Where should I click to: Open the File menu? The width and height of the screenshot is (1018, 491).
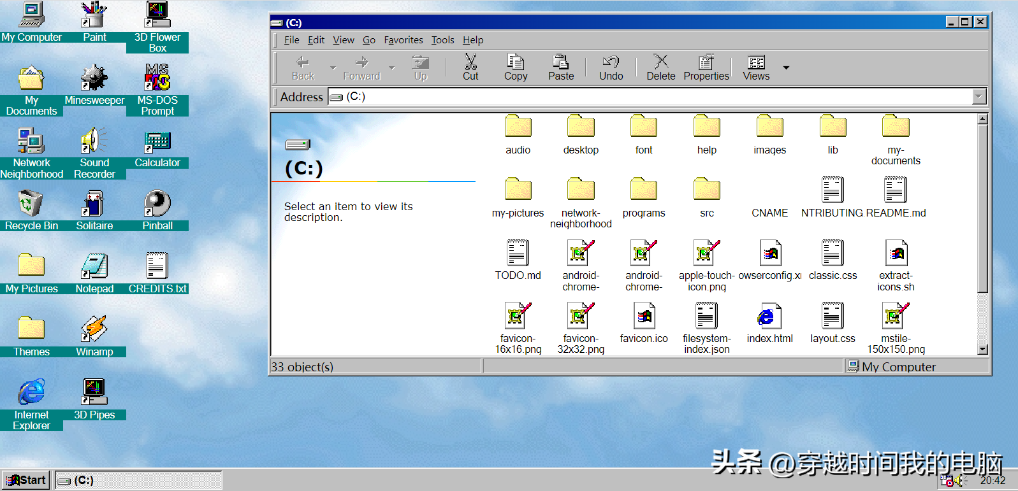click(x=291, y=39)
